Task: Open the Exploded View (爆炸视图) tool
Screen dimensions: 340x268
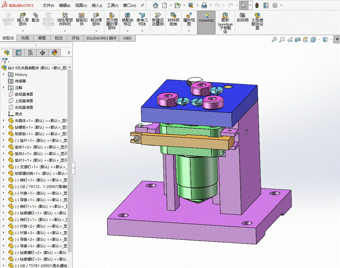Action: coord(189,19)
